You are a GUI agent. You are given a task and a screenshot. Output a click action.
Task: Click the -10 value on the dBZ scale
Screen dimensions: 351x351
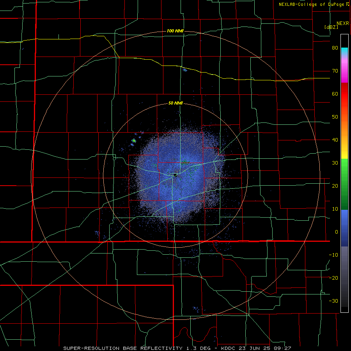[333, 255]
